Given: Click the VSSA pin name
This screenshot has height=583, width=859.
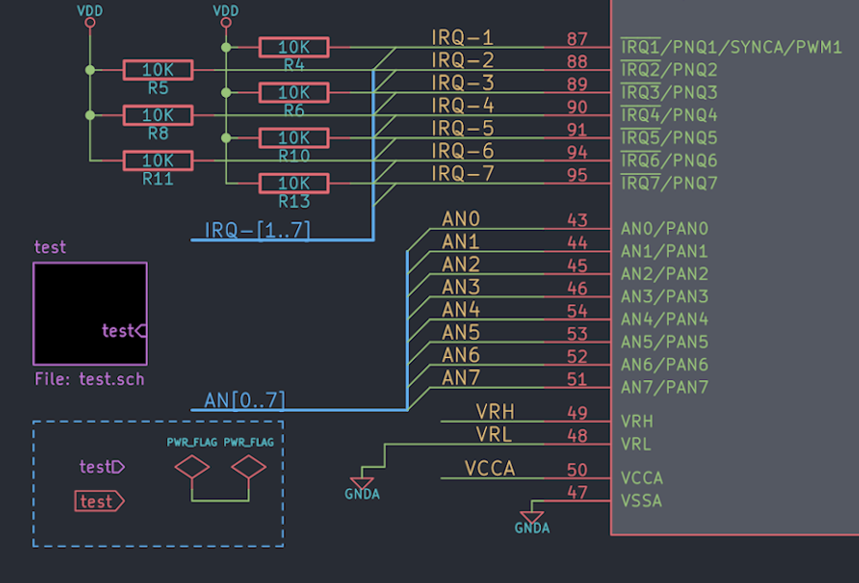Looking at the screenshot, I should click(x=642, y=501).
